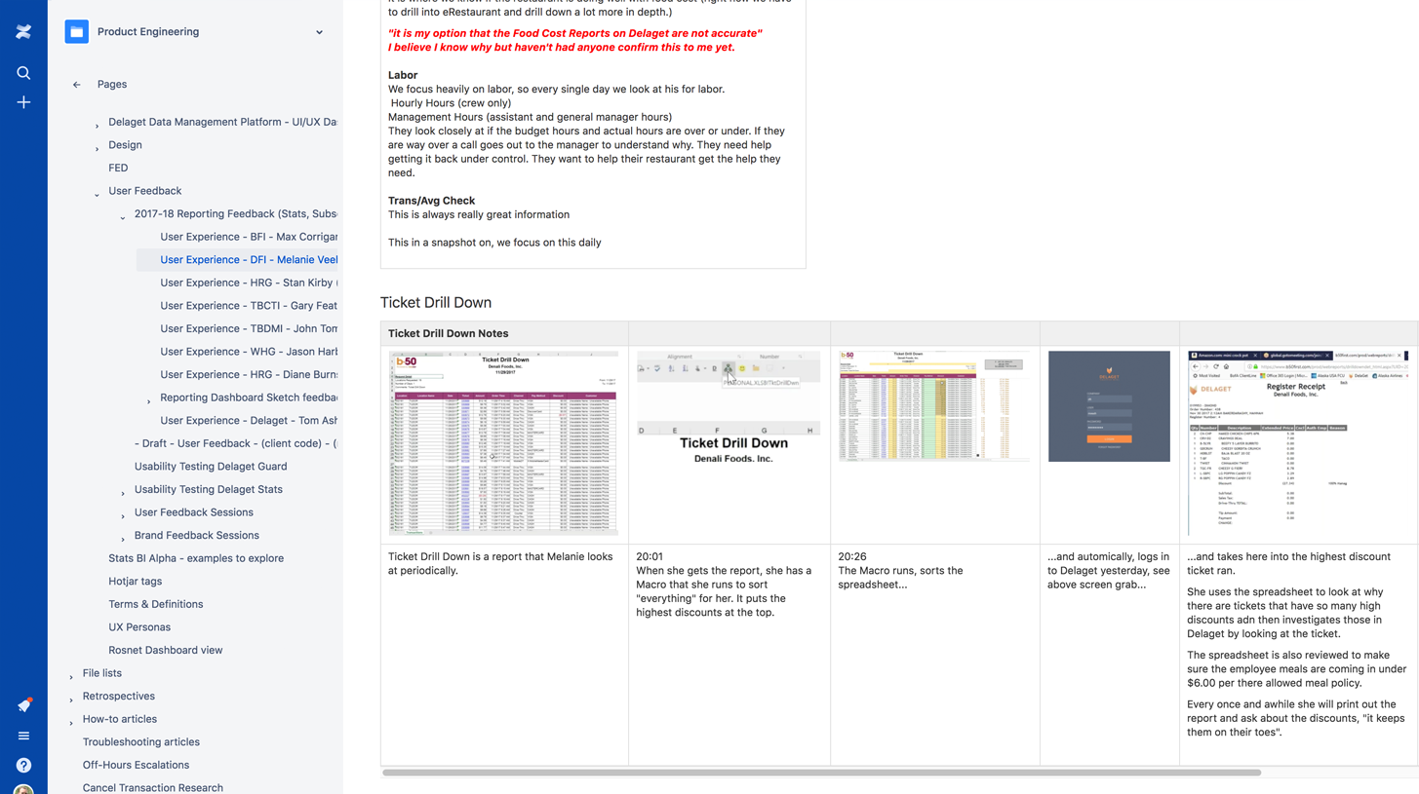
Task: Open User Experience - BFI - Max Corrigan page
Action: click(x=249, y=237)
